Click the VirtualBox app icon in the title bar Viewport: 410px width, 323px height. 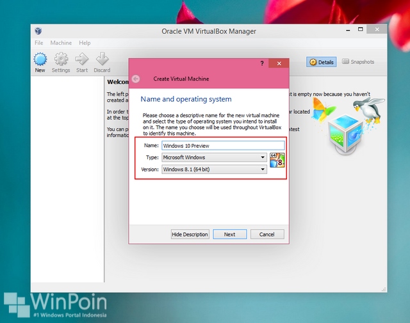(38, 31)
